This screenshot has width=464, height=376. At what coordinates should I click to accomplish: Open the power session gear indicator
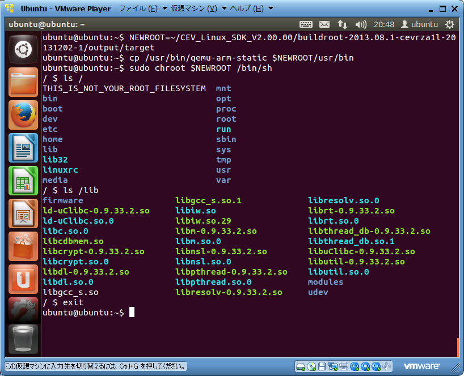click(449, 24)
